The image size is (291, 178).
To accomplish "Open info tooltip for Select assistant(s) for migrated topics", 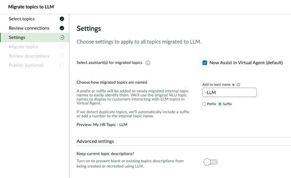I will (148, 63).
